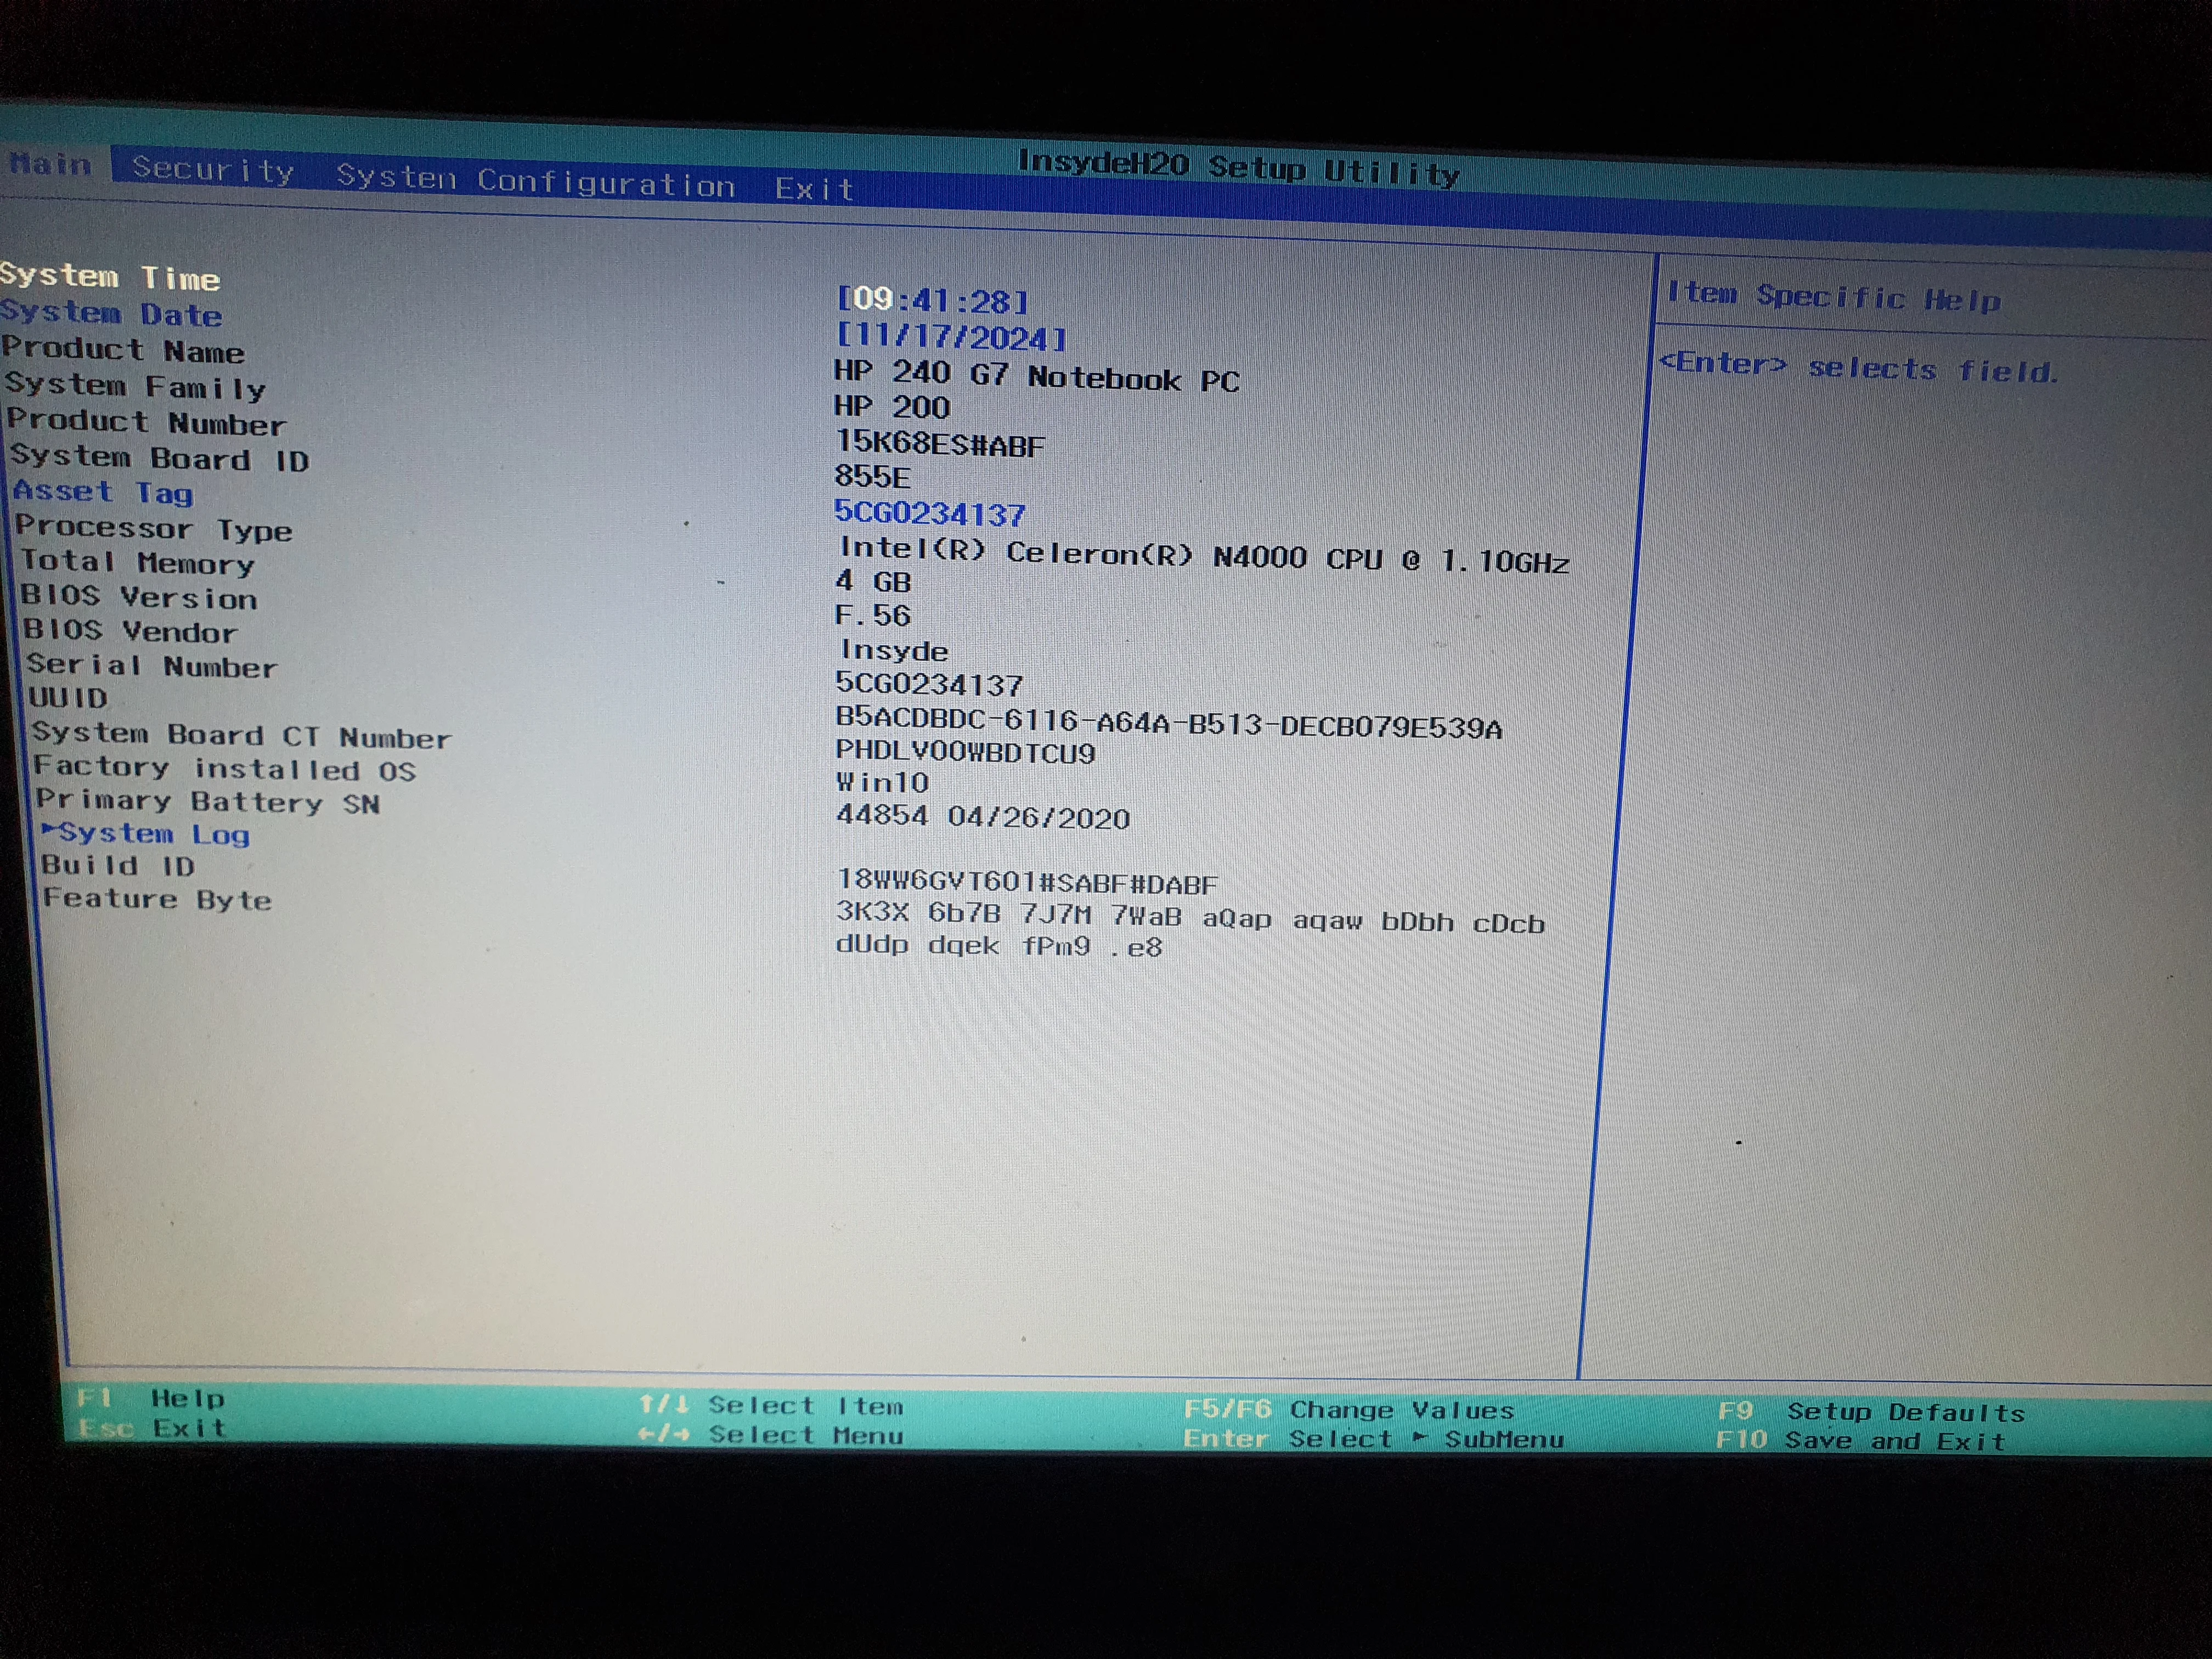Click the Processor Type label

coord(154,528)
